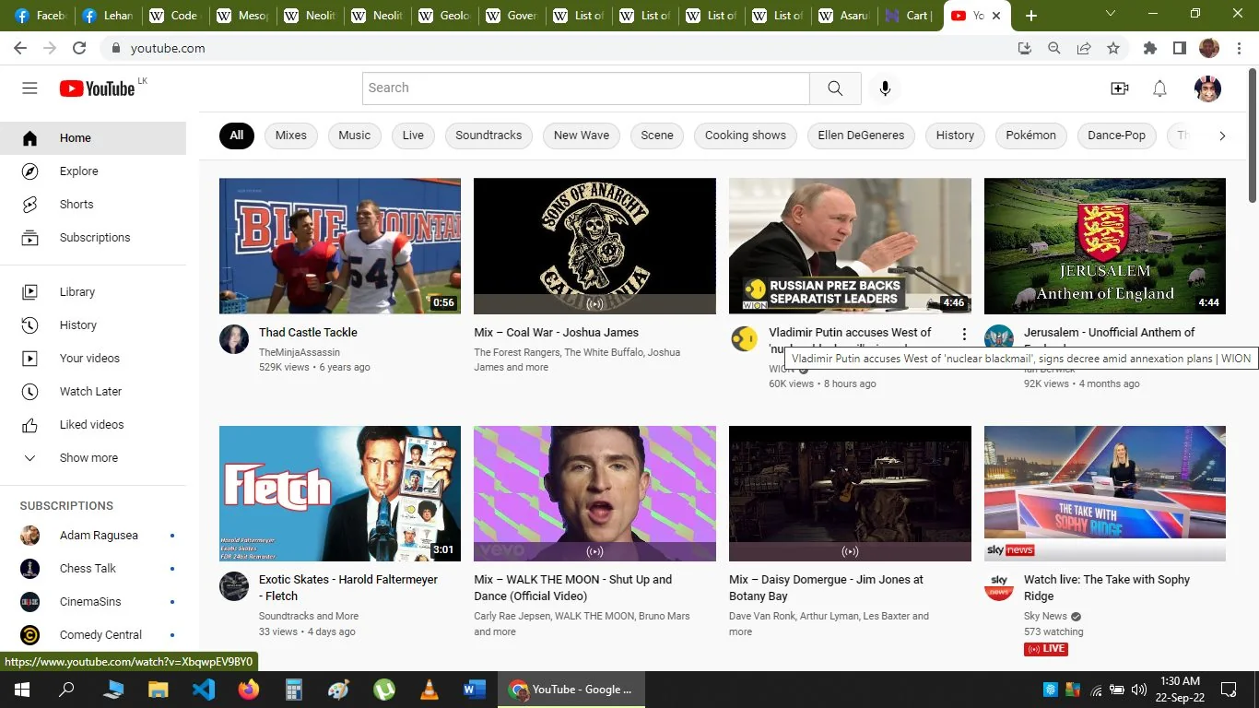Screen dimensions: 1259x708
Task: Open the Create video camera icon
Action: (1120, 88)
